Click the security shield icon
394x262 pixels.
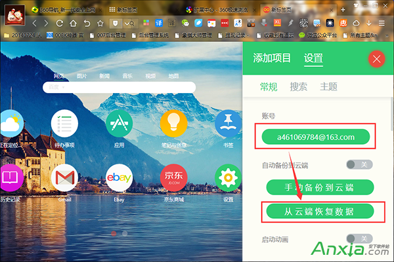[x=116, y=24]
